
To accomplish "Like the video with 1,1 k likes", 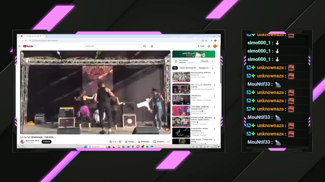I will click(113, 142).
